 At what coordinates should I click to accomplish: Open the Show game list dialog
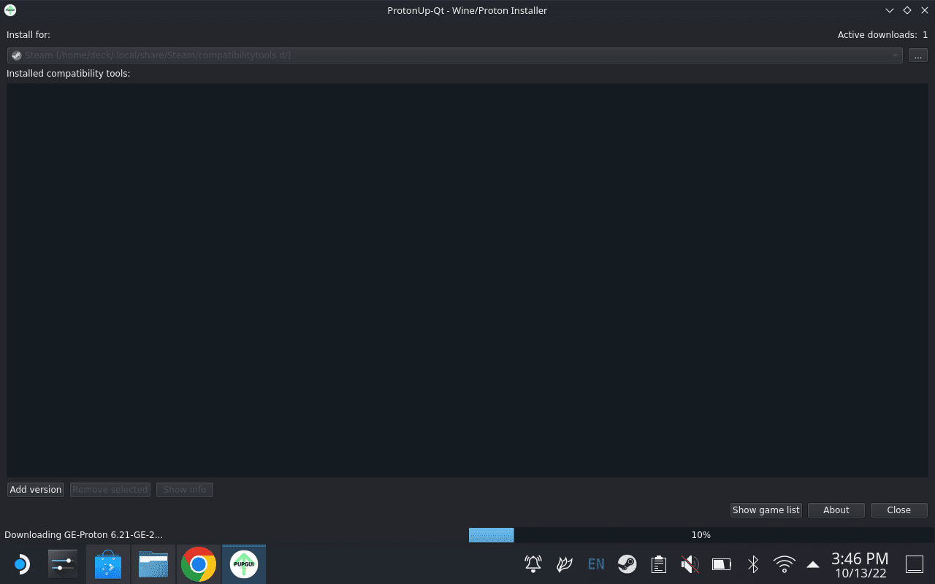tap(766, 510)
